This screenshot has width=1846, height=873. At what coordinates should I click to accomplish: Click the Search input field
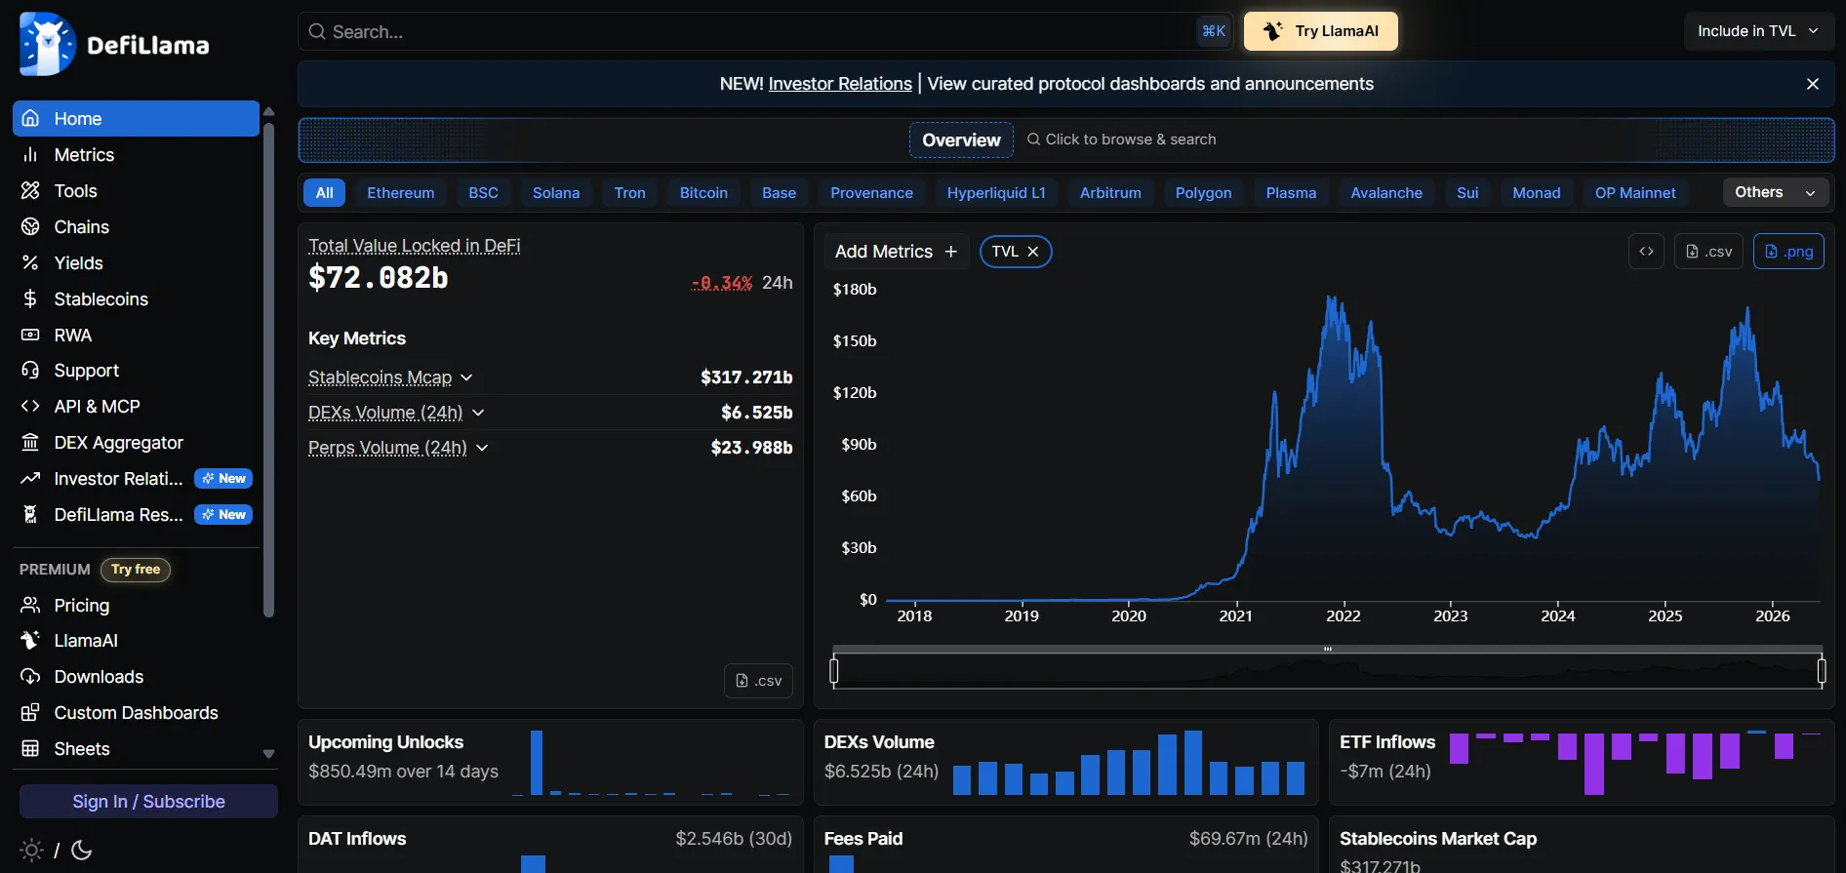[x=765, y=31]
